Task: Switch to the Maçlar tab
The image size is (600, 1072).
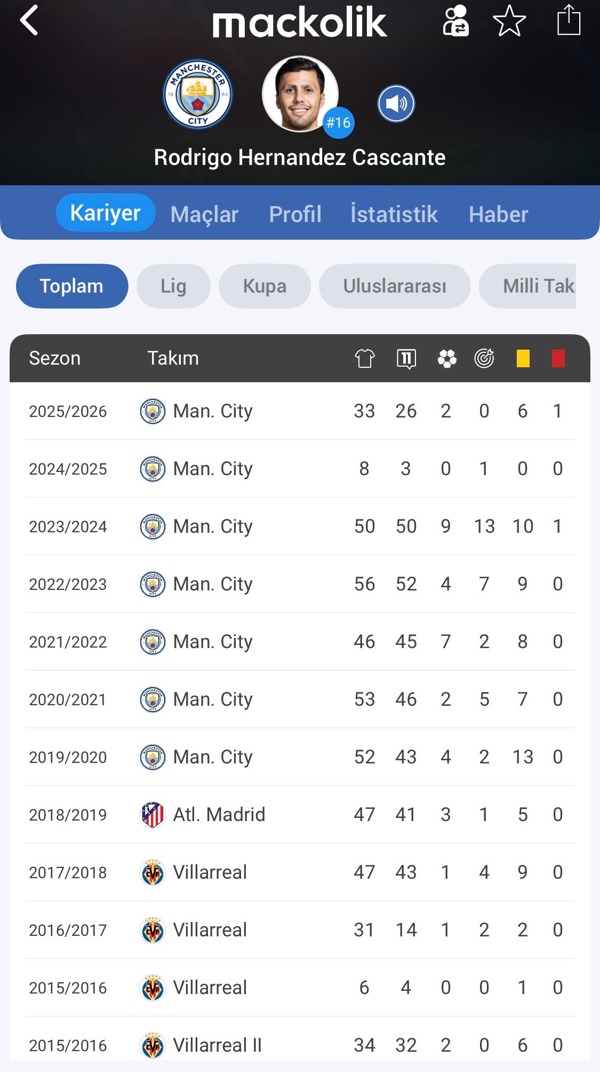Action: tap(204, 214)
